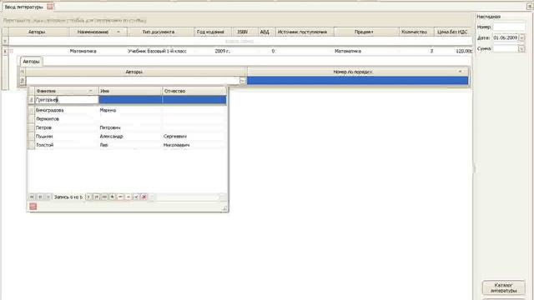This screenshot has height=300, width=534.
Task: Sort by Номер по порядку header
Action: [358, 72]
